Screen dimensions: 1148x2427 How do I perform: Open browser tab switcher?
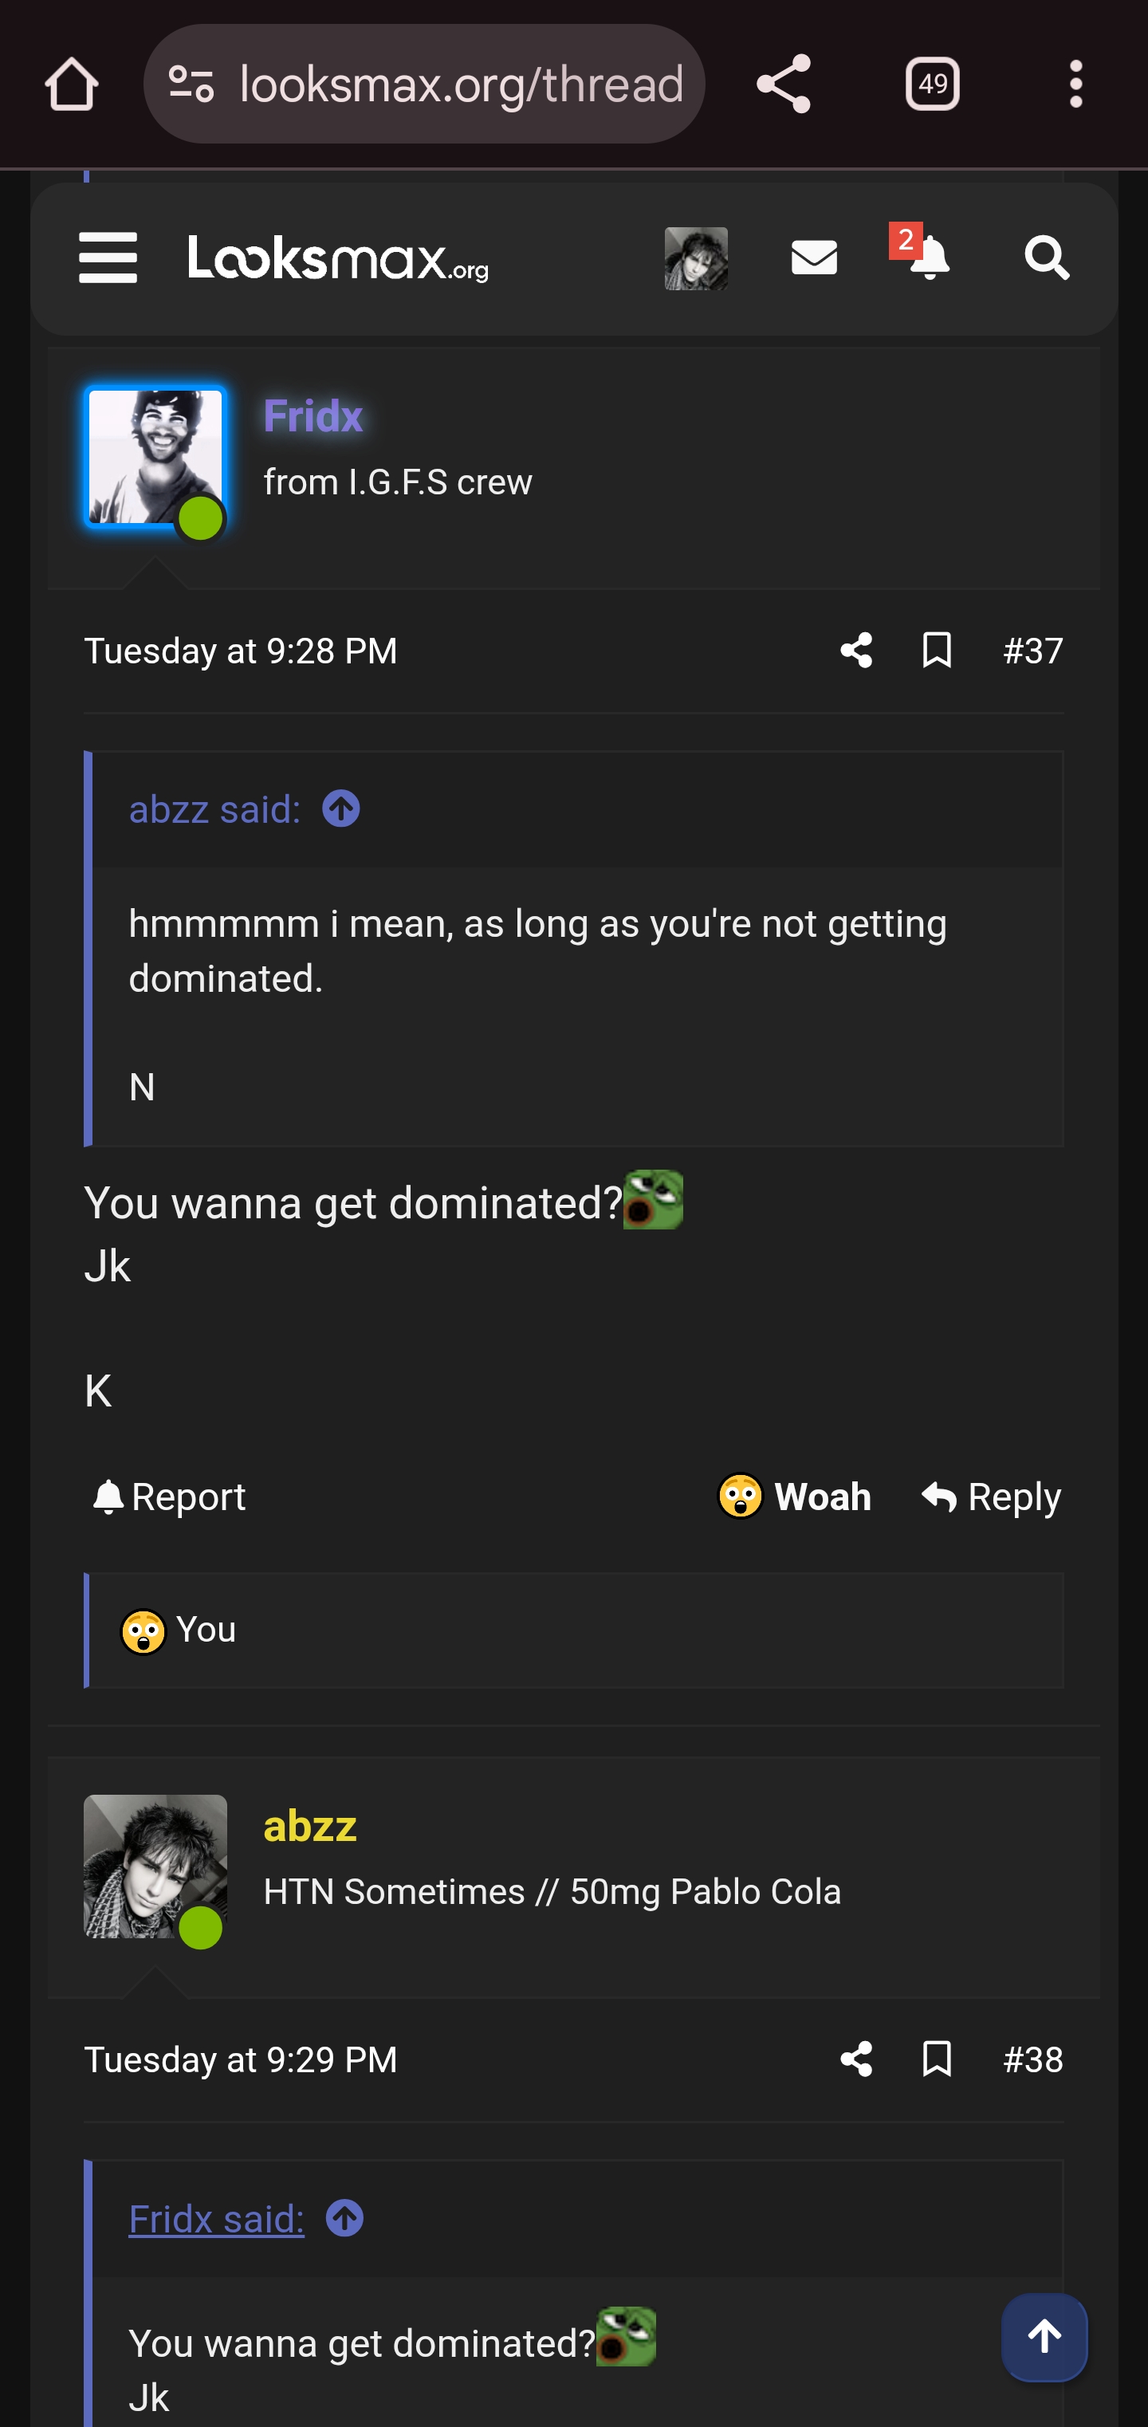[x=932, y=85]
